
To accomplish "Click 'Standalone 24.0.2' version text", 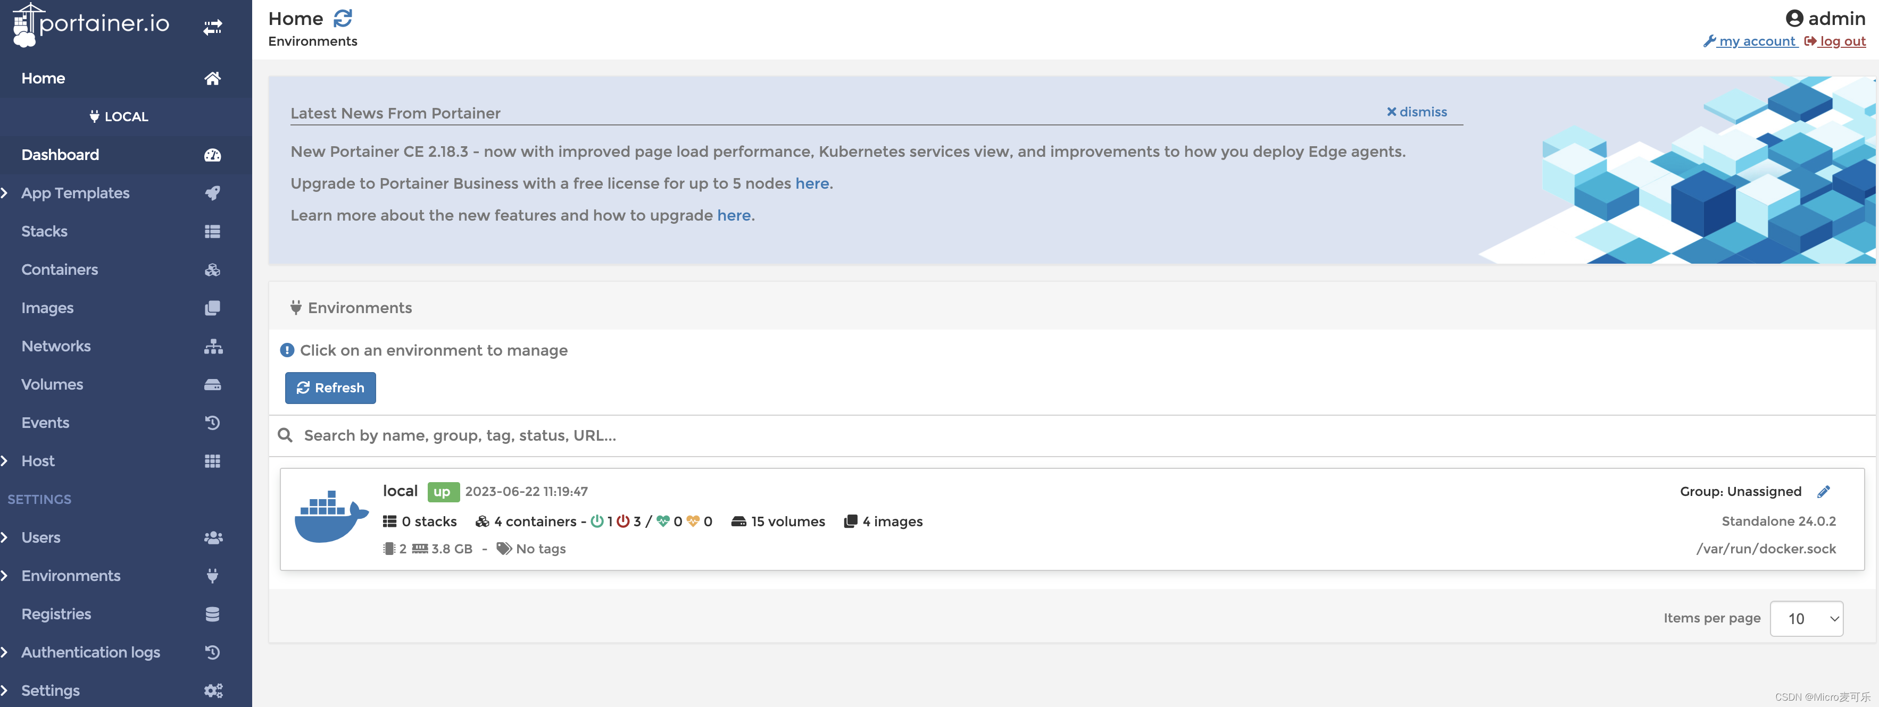I will 1778,521.
